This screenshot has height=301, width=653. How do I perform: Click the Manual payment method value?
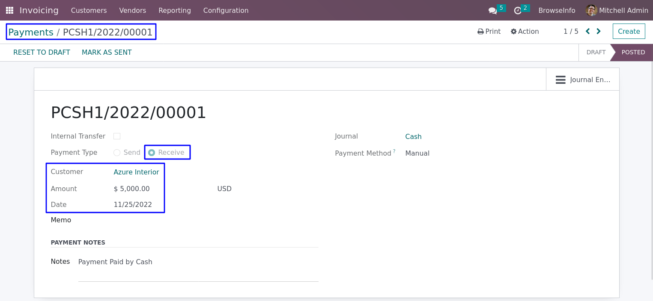pyautogui.click(x=417, y=153)
